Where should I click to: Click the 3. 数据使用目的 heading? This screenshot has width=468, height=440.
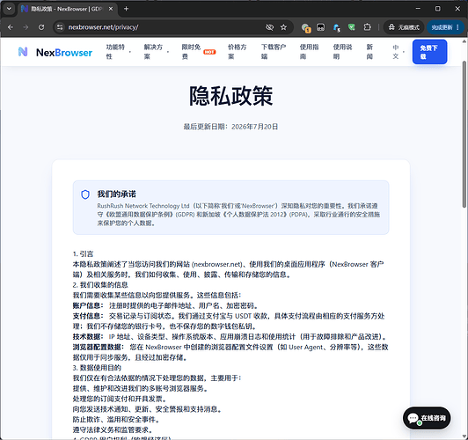click(x=97, y=368)
